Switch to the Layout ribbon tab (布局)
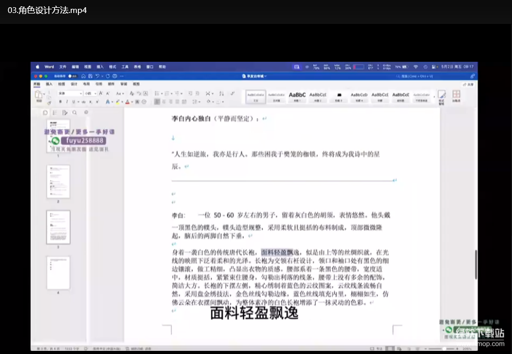Image resolution: width=512 pixels, height=354 pixels. (x=86, y=84)
